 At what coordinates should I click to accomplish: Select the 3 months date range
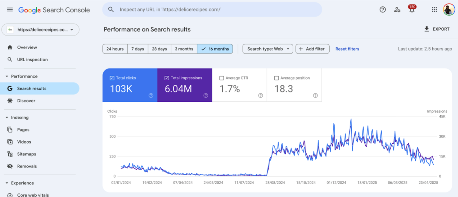[x=184, y=49]
